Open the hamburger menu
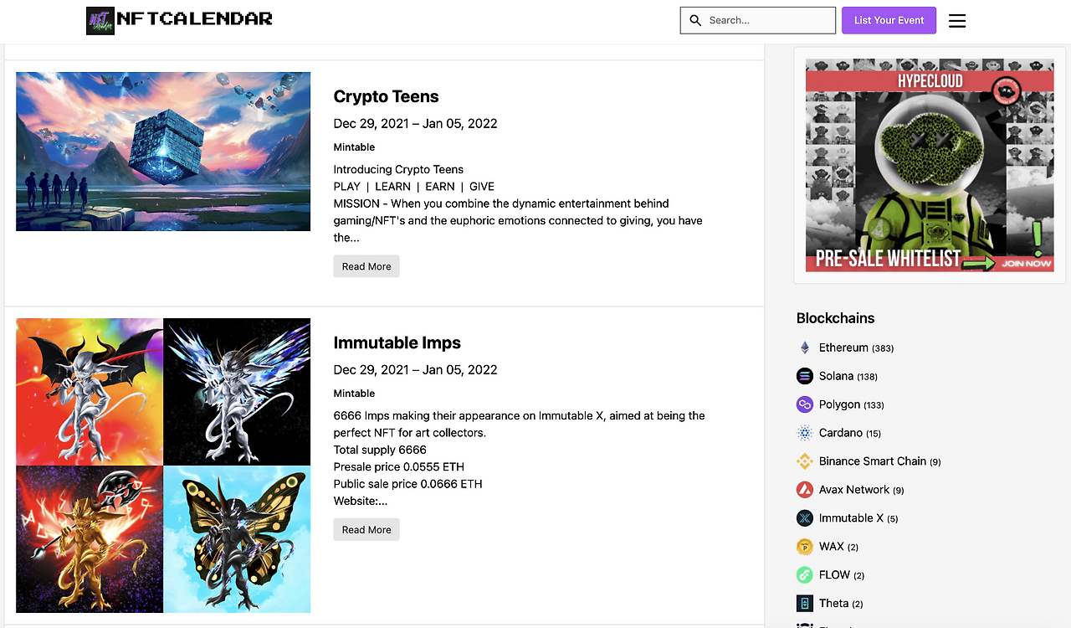This screenshot has height=628, width=1071. [x=957, y=21]
